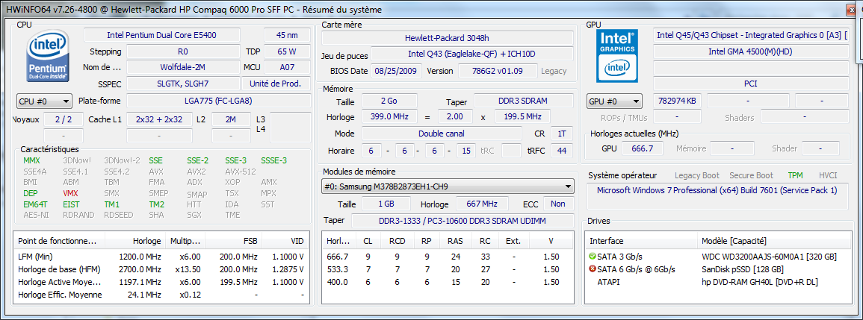The width and height of the screenshot is (863, 320).
Task: Click the 'DDR3 SDRAM' memory type field
Action: tap(524, 101)
